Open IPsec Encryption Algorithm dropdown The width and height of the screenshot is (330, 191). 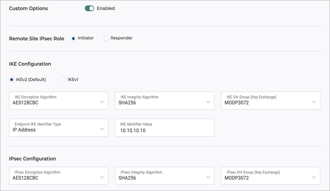(x=59, y=176)
